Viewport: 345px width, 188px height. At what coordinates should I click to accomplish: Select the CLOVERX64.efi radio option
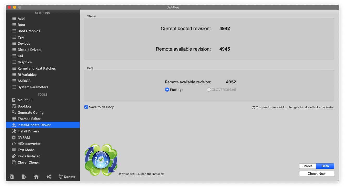pos(209,90)
